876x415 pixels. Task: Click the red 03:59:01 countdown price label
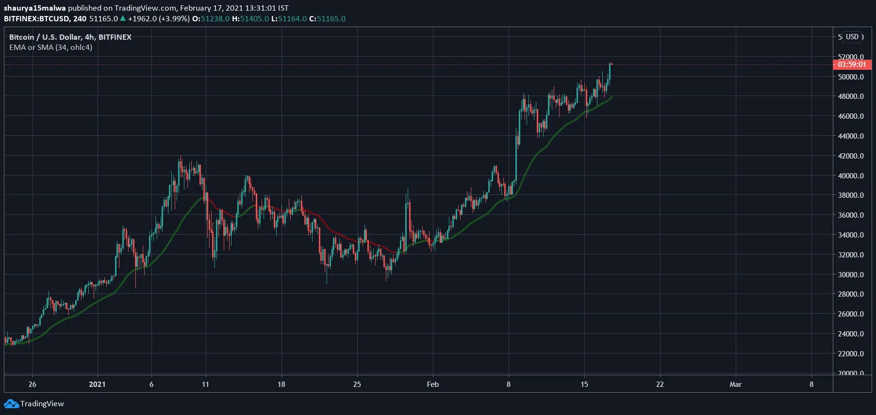point(852,64)
